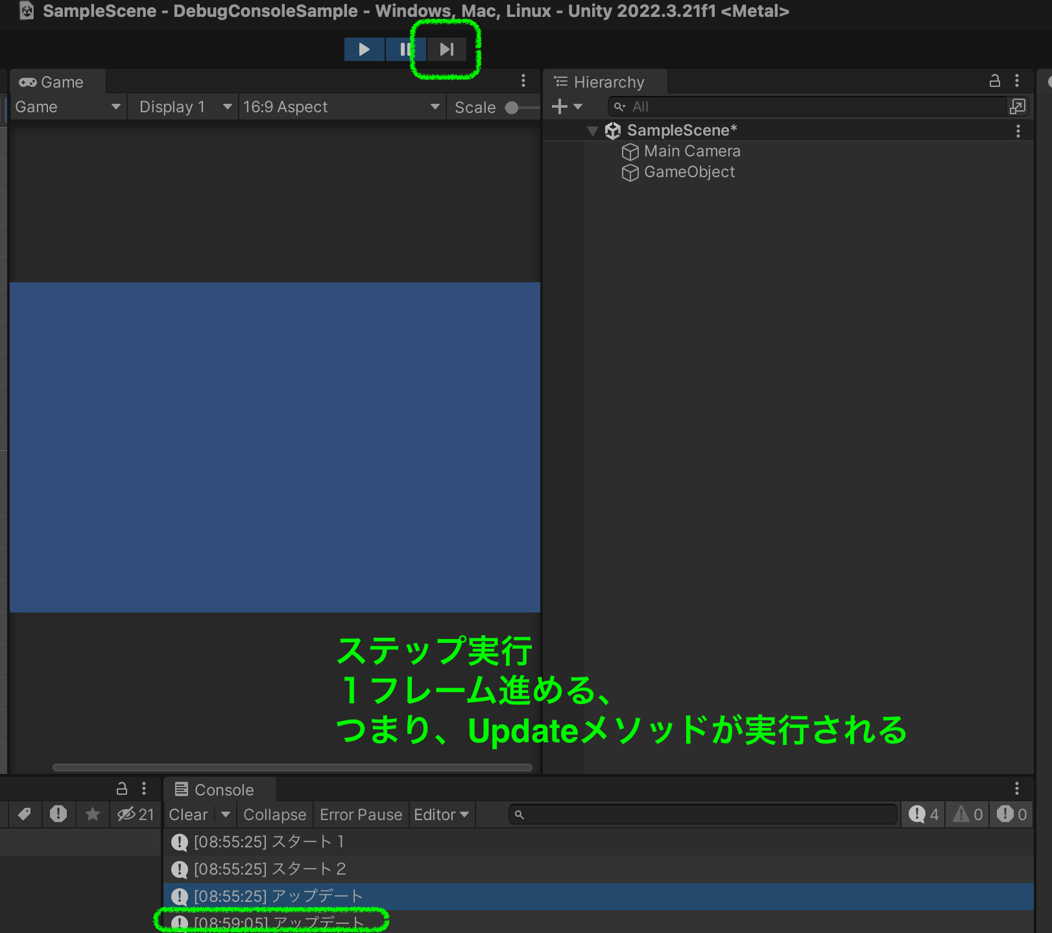The image size is (1052, 933).
Task: Focus the Hierarchy search field
Action: 806,106
